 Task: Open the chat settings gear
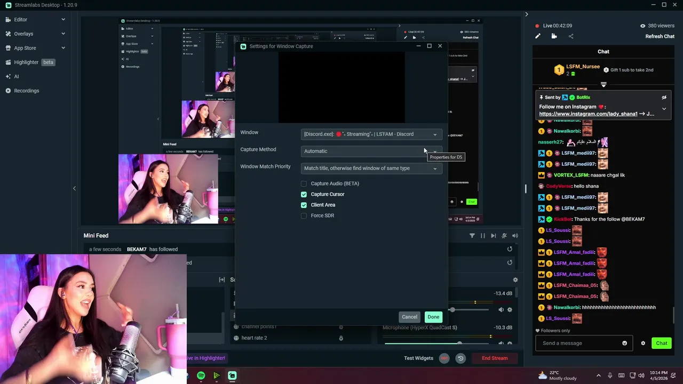pos(643,343)
